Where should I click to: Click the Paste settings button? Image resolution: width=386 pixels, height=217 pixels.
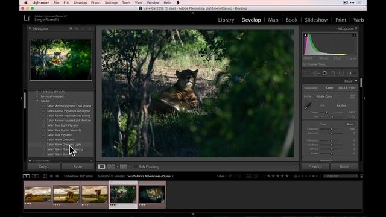pyautogui.click(x=78, y=166)
